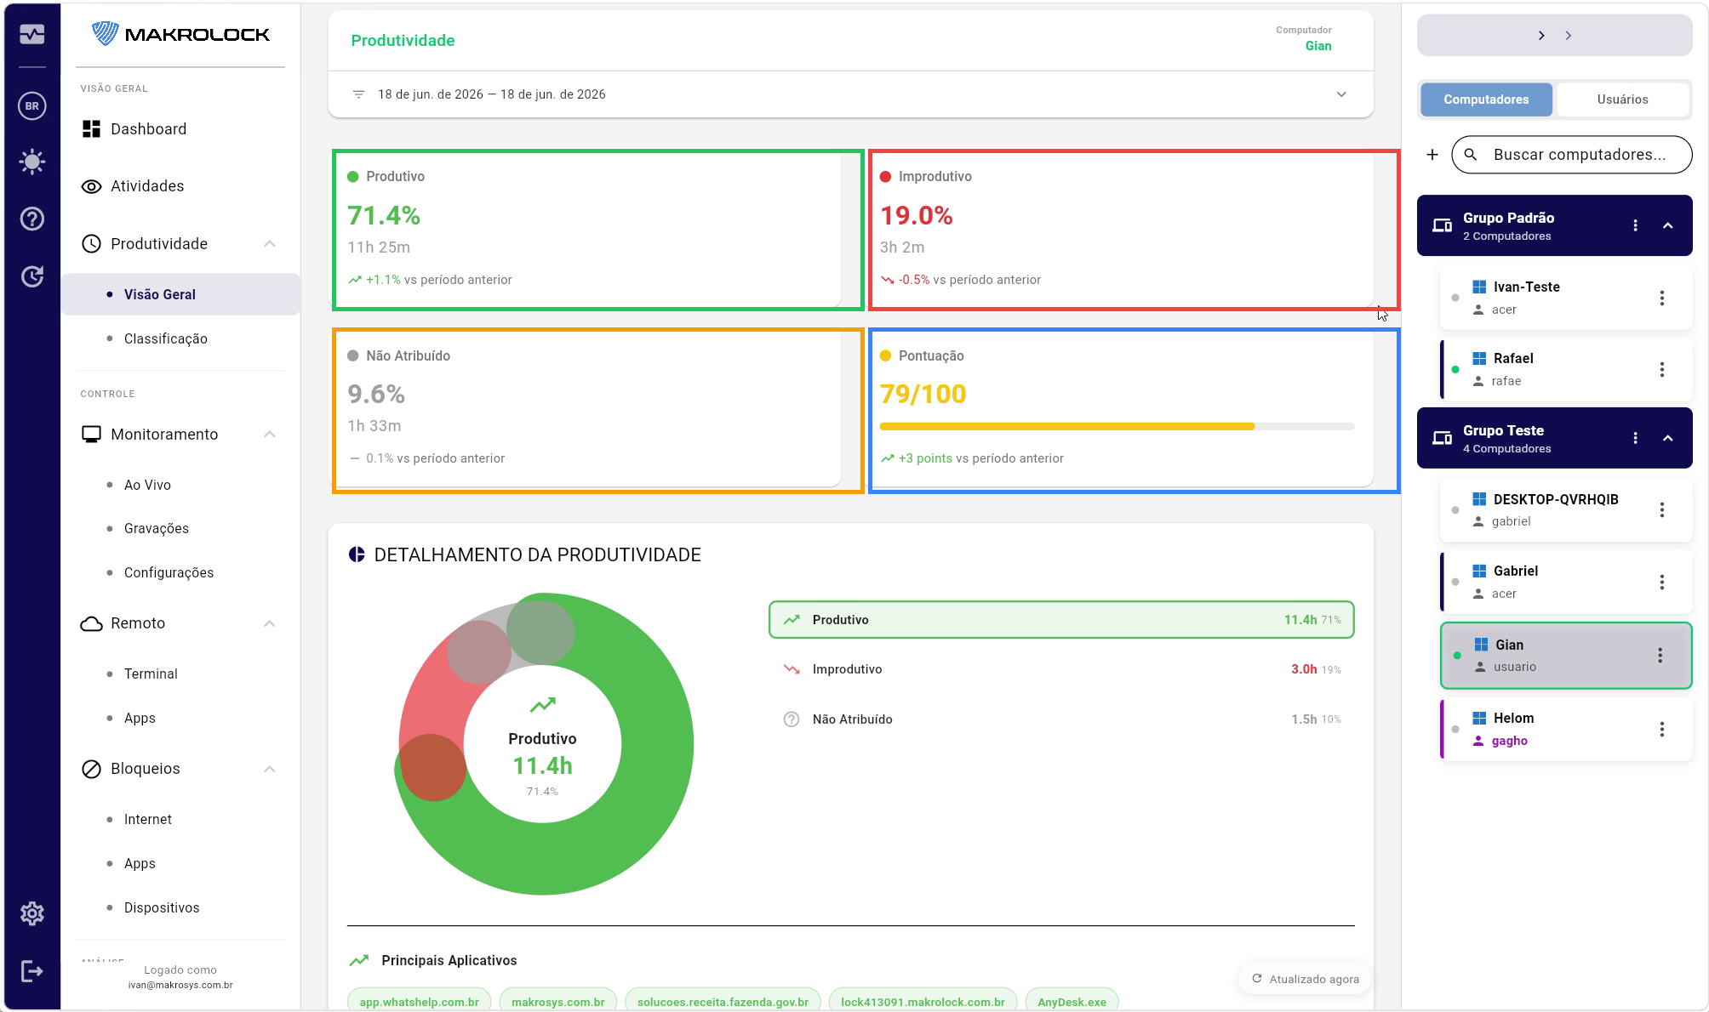Select the Improdutivo row in breakdown list
The width and height of the screenshot is (1709, 1012).
tap(1060, 669)
